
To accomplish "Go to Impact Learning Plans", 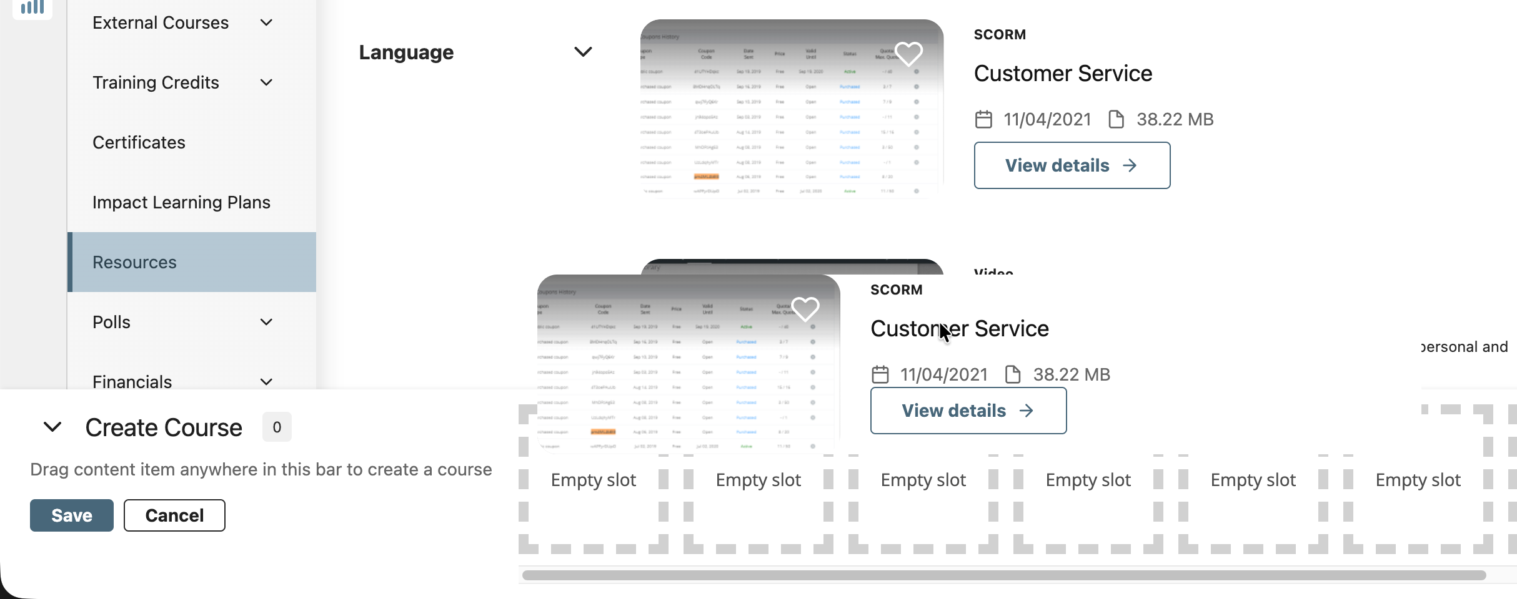I will coord(181,203).
